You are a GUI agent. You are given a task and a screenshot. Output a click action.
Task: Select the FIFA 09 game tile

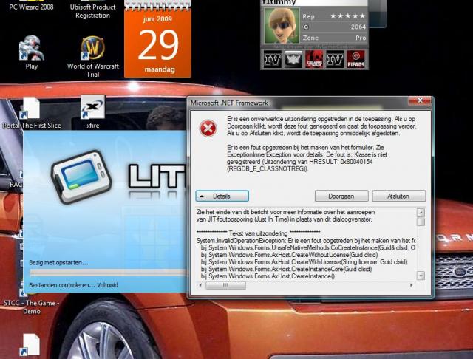coord(355,59)
